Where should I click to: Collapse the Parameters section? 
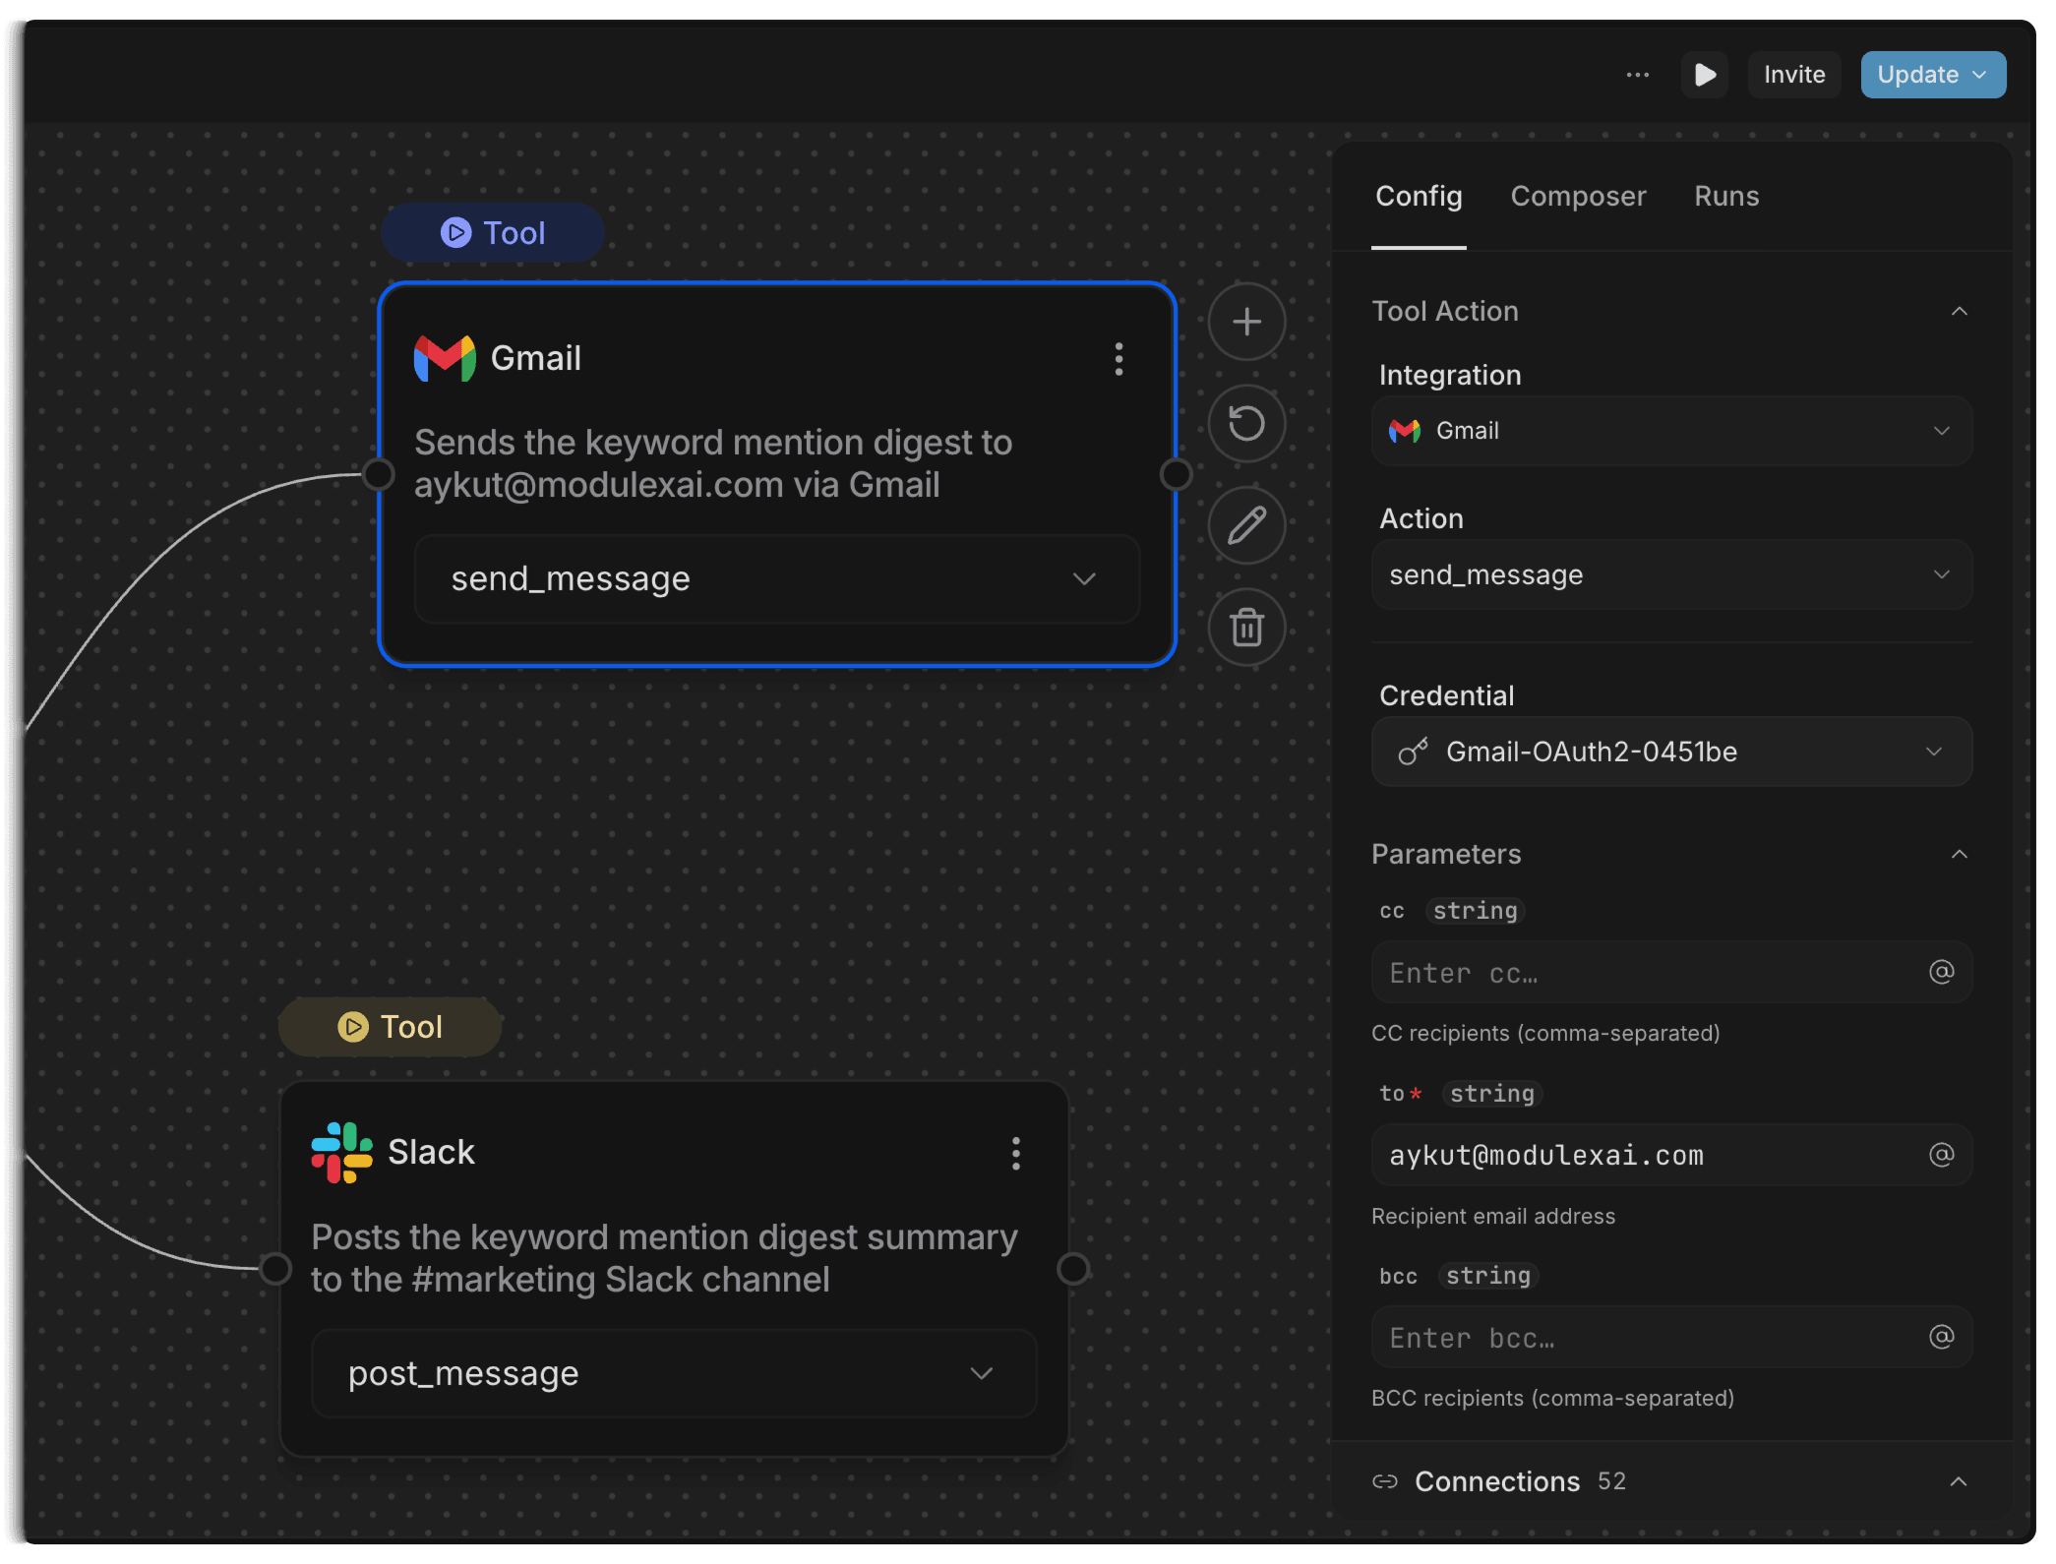tap(1959, 854)
